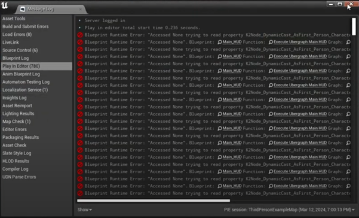Open the LiveLink log category

[11, 43]
